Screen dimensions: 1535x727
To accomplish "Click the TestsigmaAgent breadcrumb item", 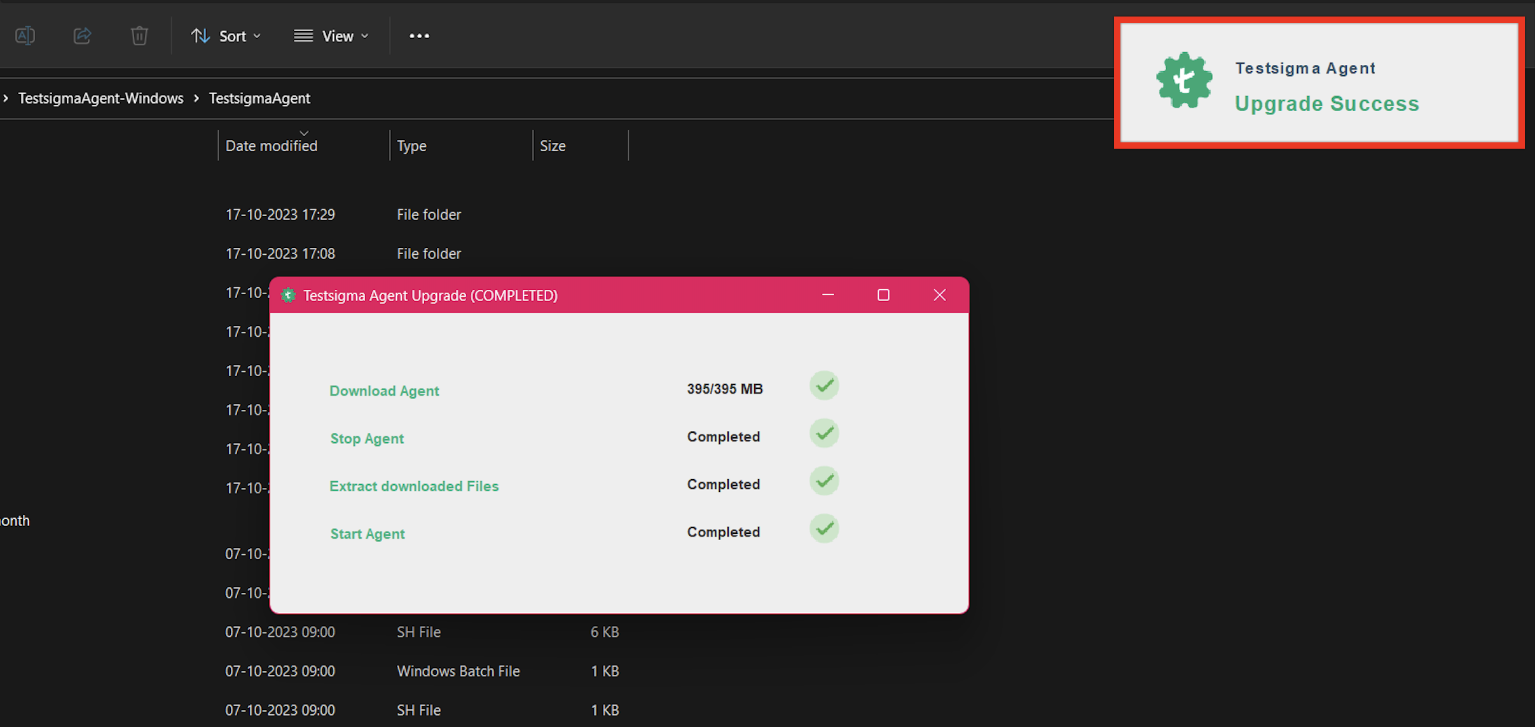I will [x=259, y=99].
